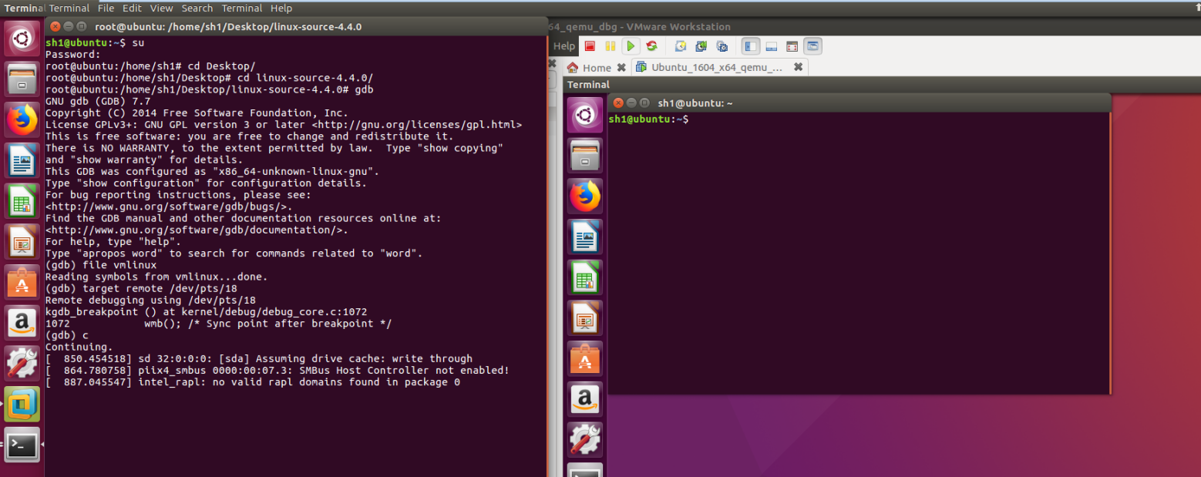
Task: Open the VMware Workstation Help menu
Action: pos(564,46)
